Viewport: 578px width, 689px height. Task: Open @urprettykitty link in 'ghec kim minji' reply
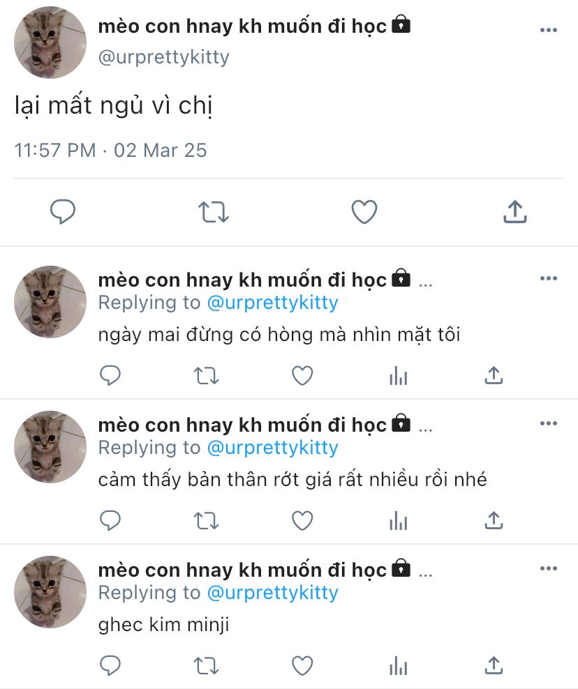pos(272,592)
